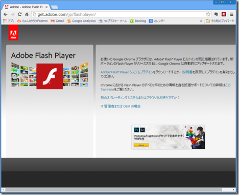Click the scrollbar left arrow

pyautogui.click(x=3, y=190)
